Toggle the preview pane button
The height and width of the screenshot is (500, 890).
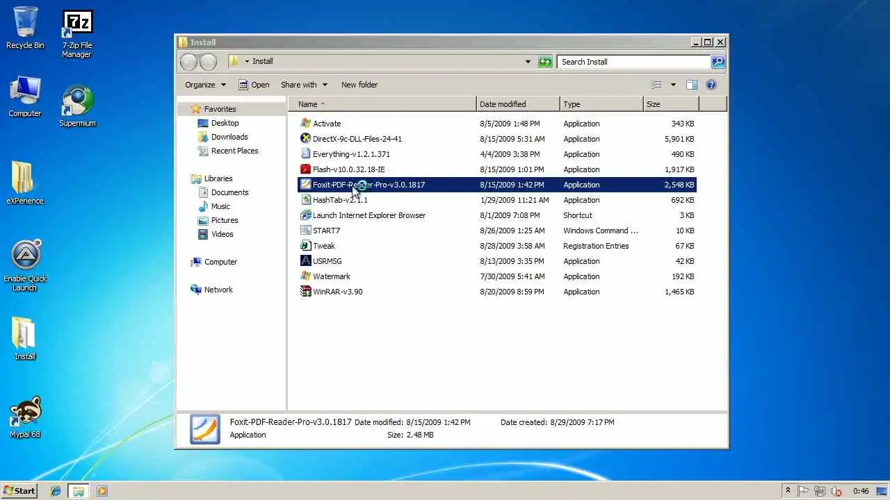click(x=691, y=85)
